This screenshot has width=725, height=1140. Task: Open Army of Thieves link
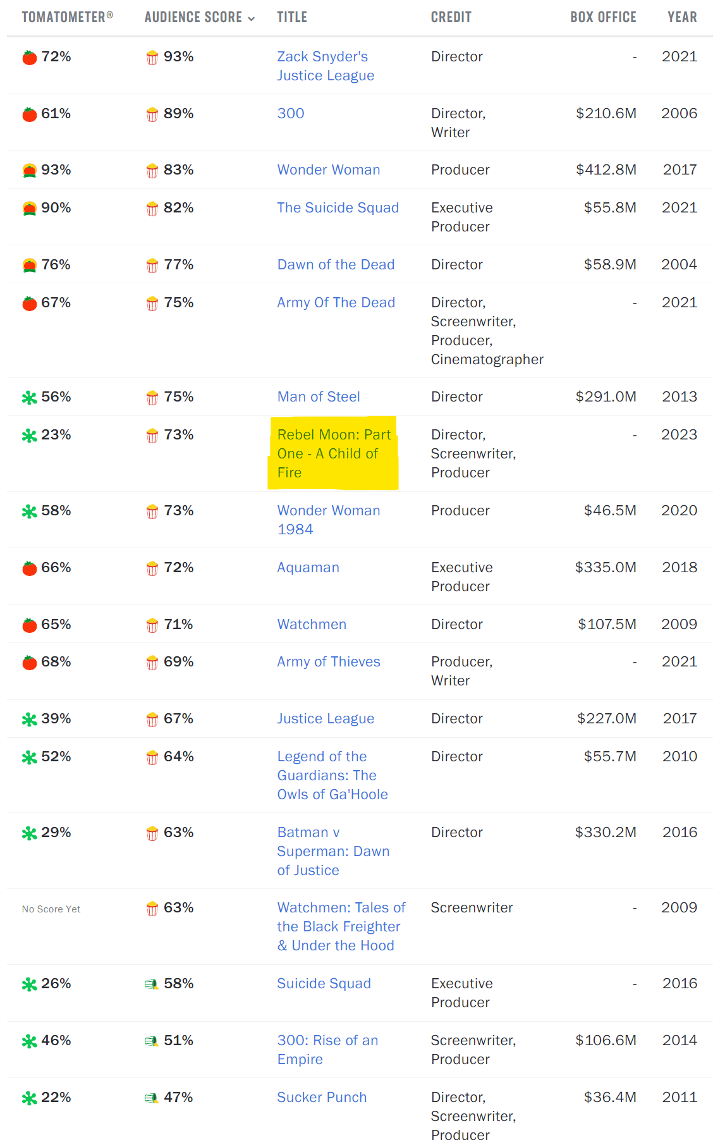[x=329, y=661]
